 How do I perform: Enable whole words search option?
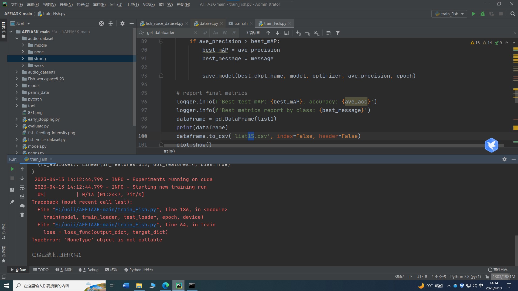225,33
